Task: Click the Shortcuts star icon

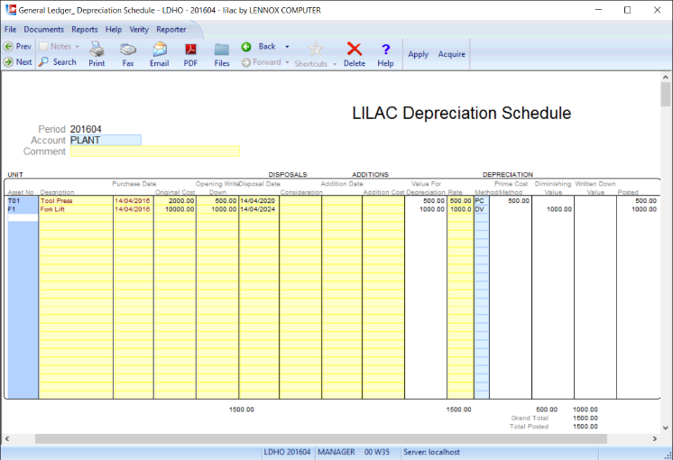Action: 315,49
